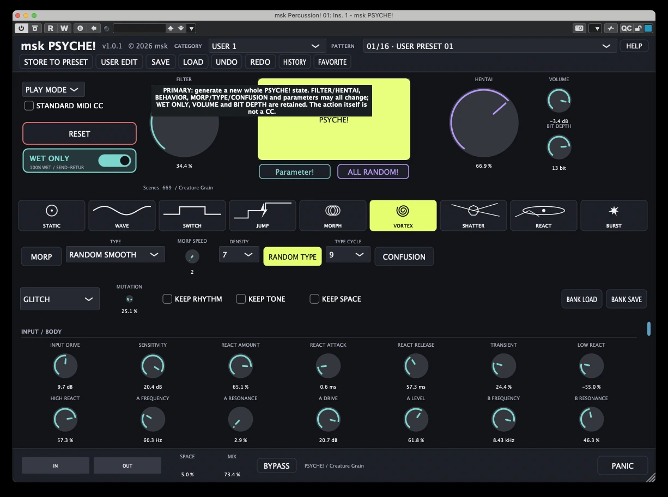Click the left arrow icon in host toolbar
The height and width of the screenshot is (497, 668).
94,28
